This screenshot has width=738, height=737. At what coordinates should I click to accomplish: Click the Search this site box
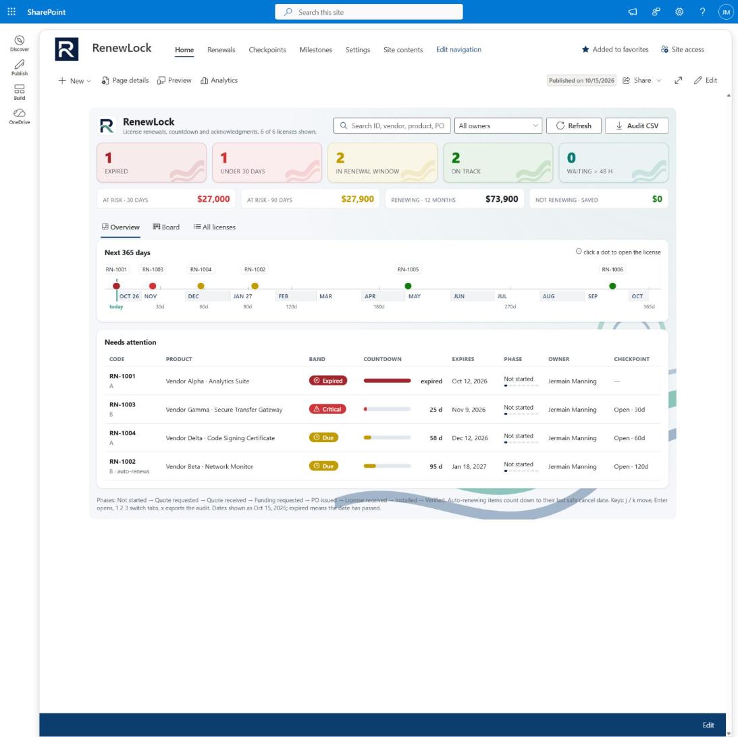coord(369,12)
